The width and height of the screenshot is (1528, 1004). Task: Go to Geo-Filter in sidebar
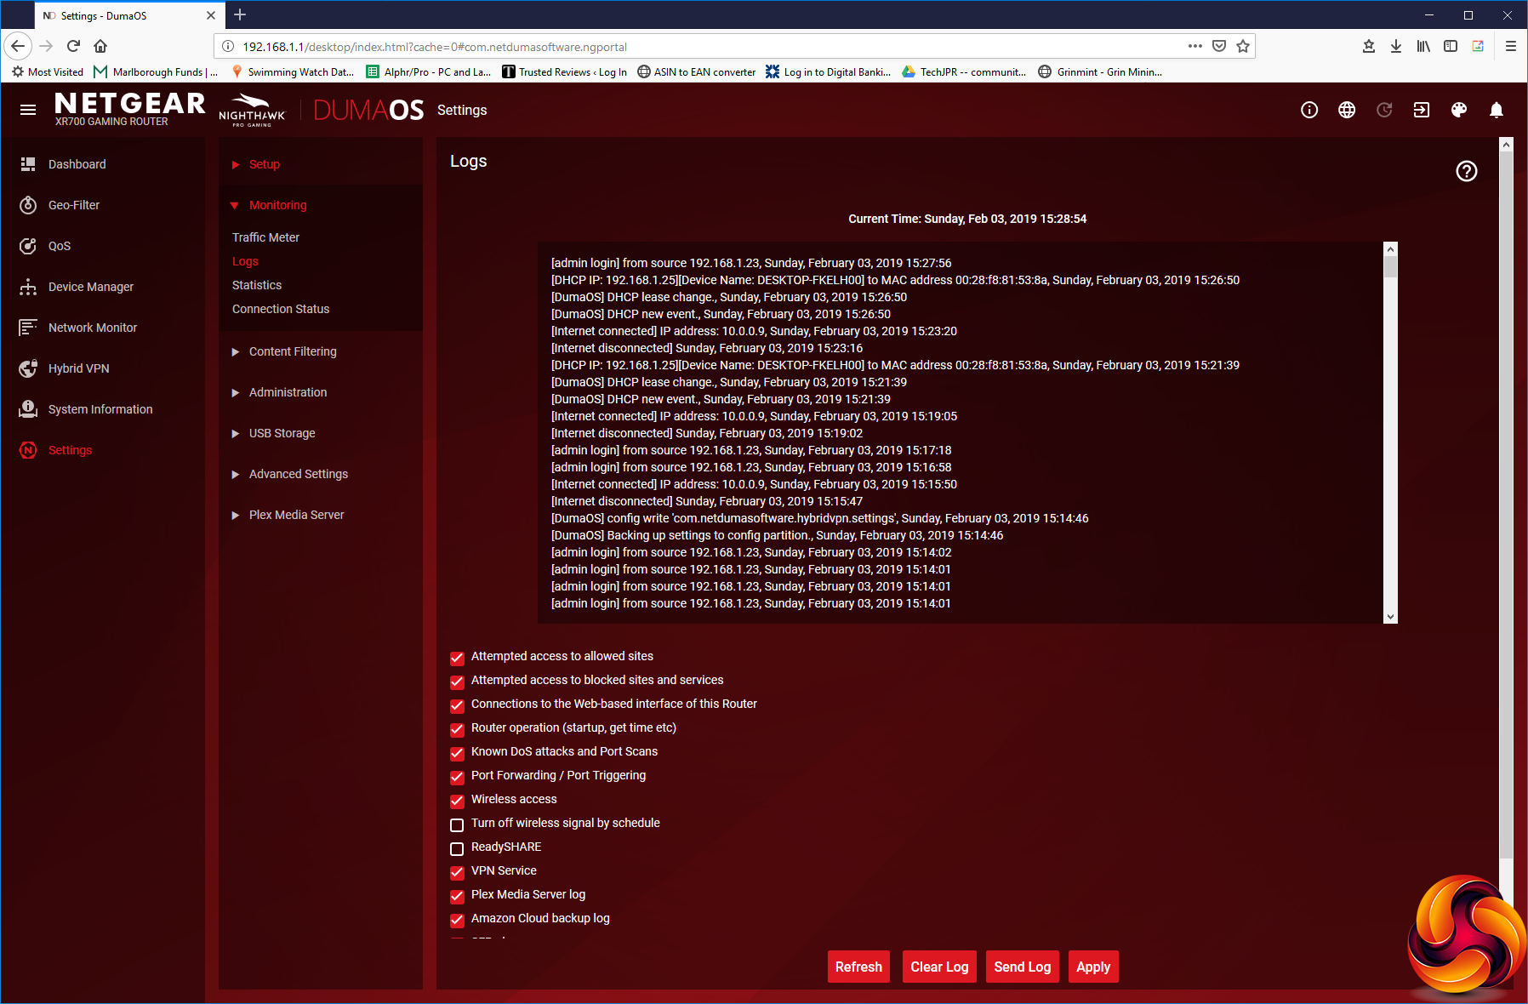click(74, 205)
